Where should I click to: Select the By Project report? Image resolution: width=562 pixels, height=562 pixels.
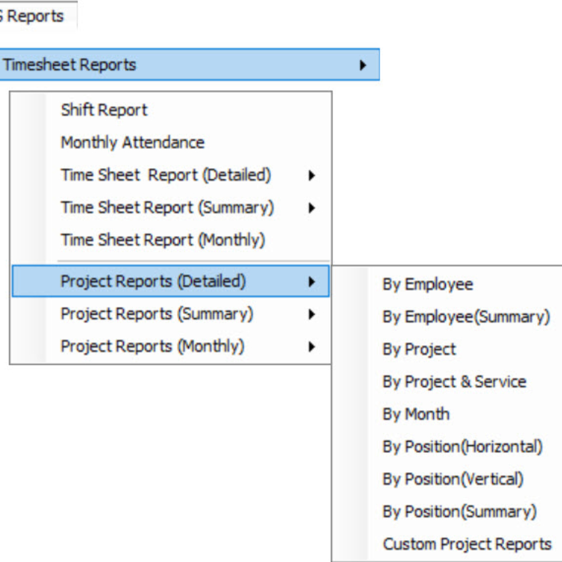[419, 350]
